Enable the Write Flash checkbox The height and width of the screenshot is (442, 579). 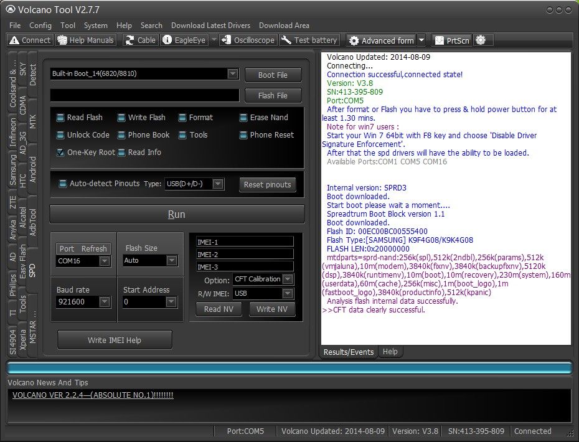point(121,118)
